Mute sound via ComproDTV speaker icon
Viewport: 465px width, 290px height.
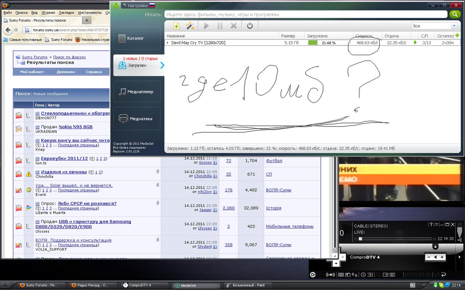point(435,257)
